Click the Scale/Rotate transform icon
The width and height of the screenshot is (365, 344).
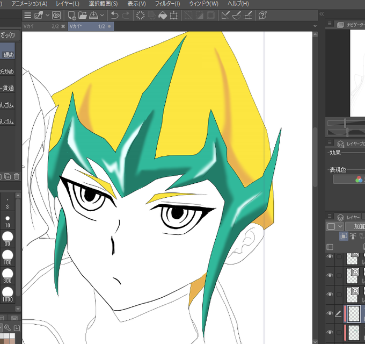[174, 16]
